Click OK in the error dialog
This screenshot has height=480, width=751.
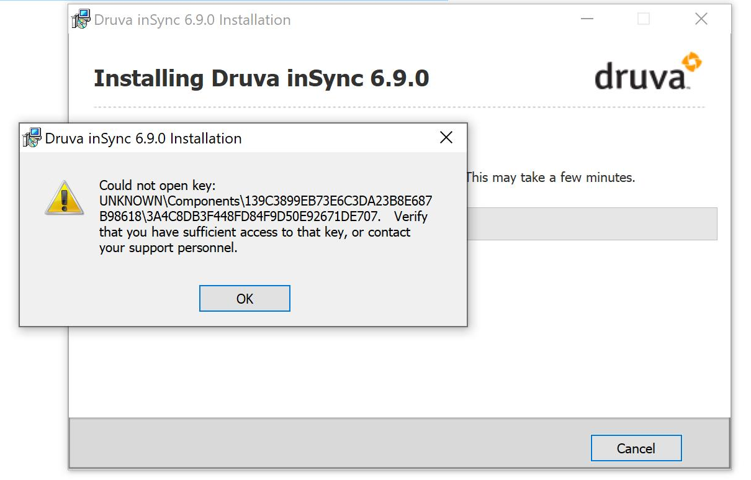point(245,299)
